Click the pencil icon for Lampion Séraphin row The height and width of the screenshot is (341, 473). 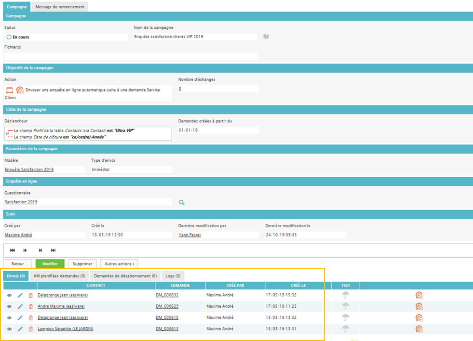(20, 329)
